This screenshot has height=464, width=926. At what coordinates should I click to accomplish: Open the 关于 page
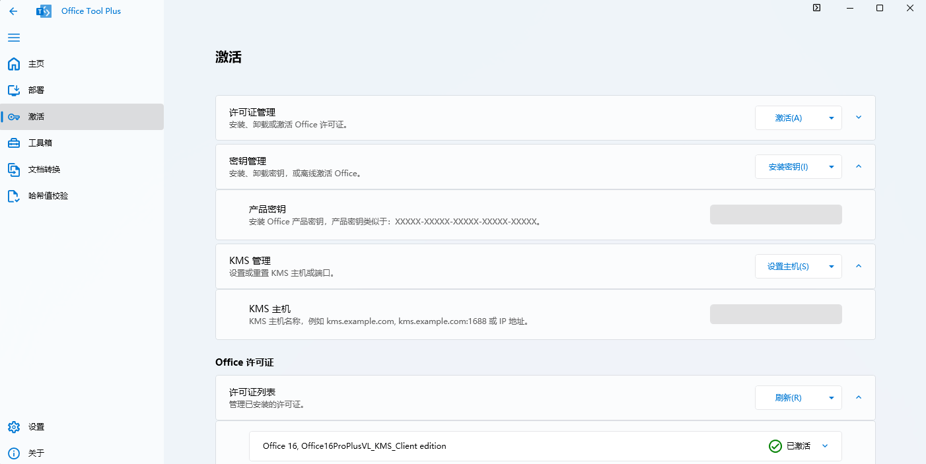click(82, 453)
